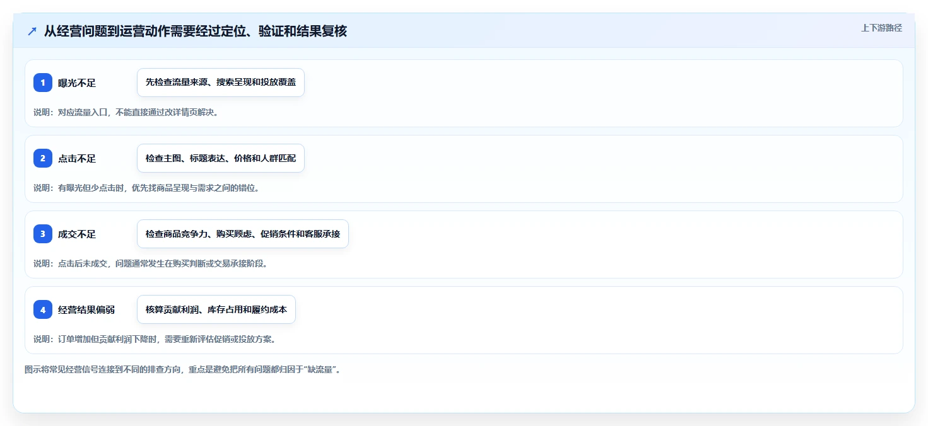This screenshot has width=928, height=426.
Task: Click the step 3 number badge
Action: pos(43,234)
